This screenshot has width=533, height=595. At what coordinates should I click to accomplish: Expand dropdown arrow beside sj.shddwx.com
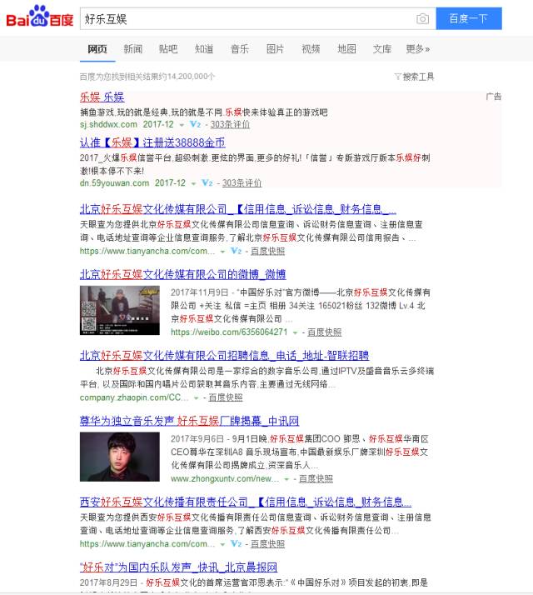click(x=182, y=125)
